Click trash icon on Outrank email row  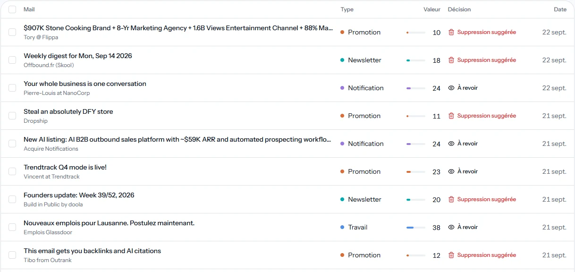coord(451,255)
